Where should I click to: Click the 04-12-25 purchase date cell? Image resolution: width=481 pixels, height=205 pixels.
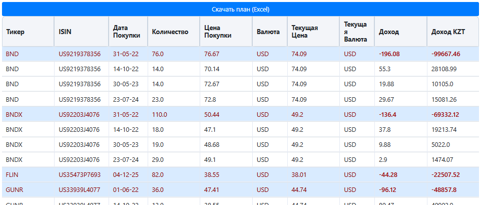pos(126,174)
